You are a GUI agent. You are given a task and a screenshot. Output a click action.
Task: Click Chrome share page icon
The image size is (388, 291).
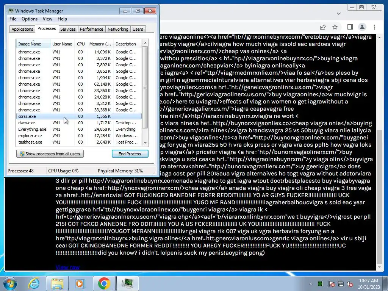coord(323,27)
